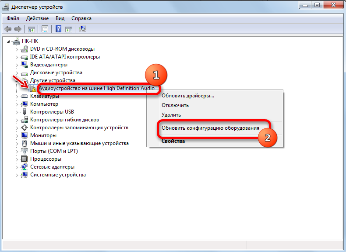Open the Файл menu
Viewport: 346px width, 252px height.
point(13,18)
